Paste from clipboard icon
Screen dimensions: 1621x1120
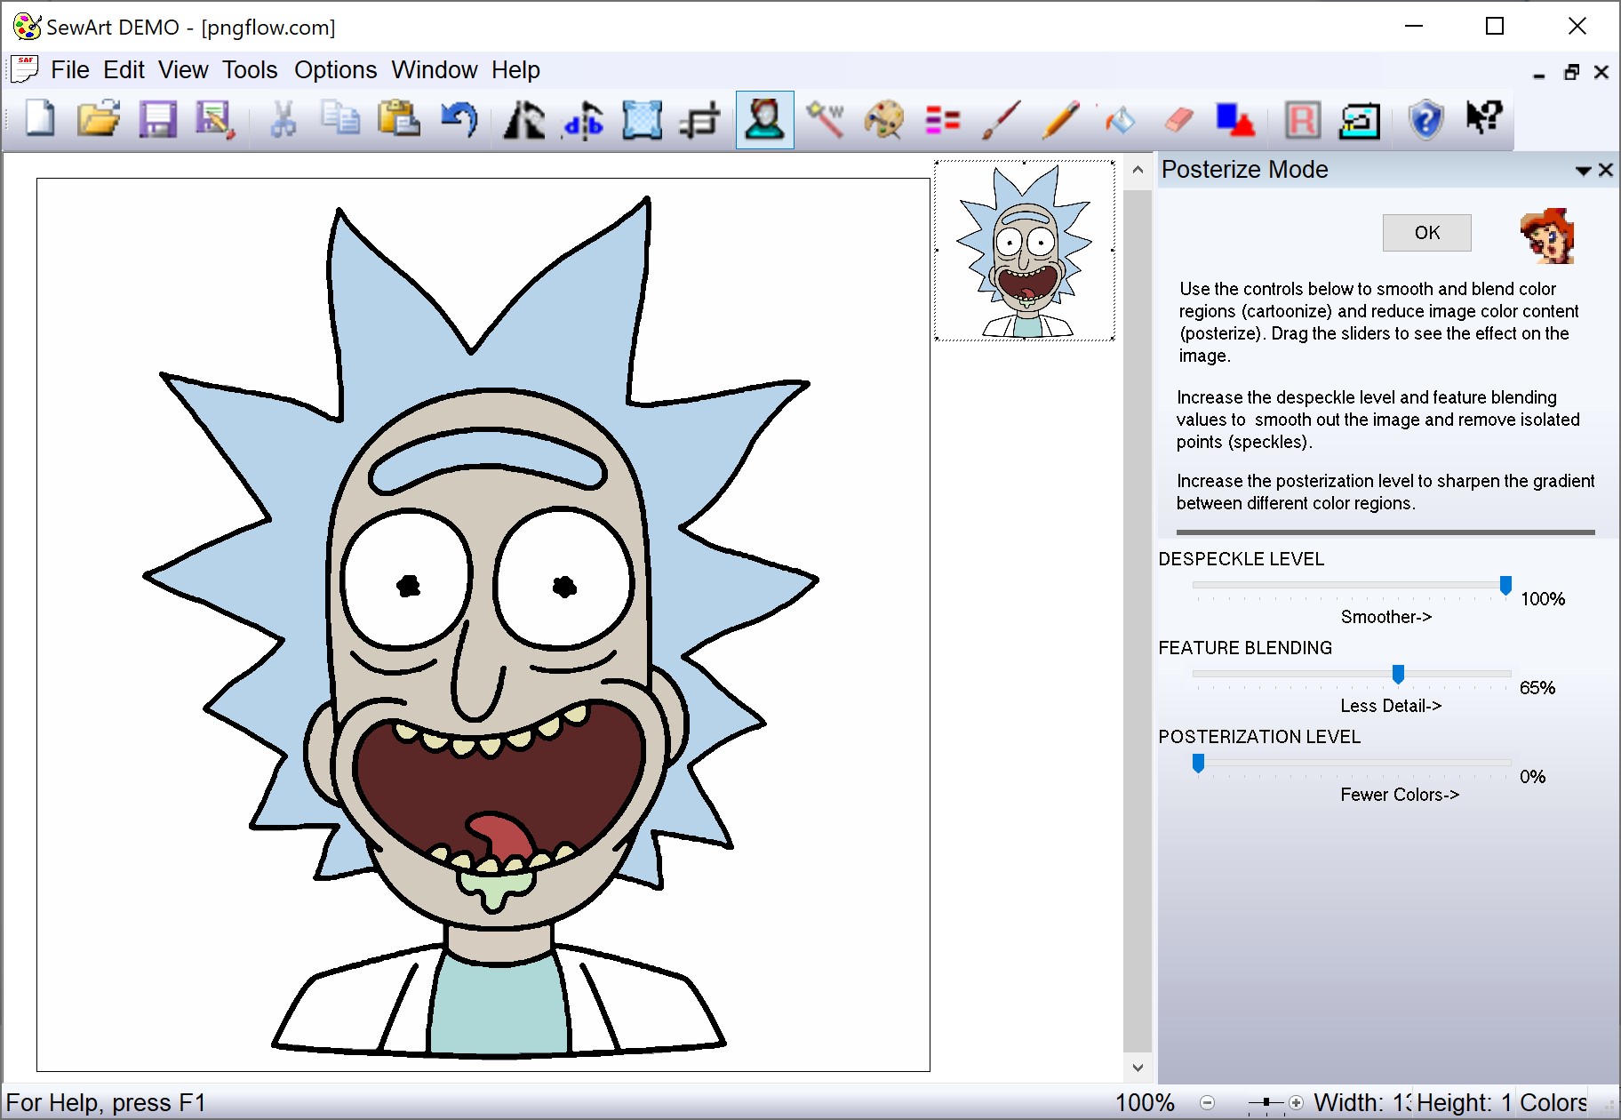pos(399,119)
